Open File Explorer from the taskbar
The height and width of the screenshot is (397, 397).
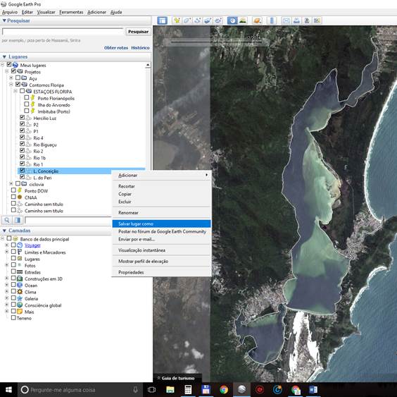(170, 390)
